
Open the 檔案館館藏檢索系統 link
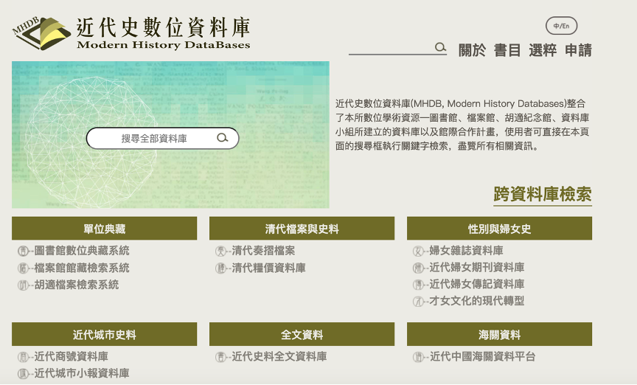tap(82, 268)
